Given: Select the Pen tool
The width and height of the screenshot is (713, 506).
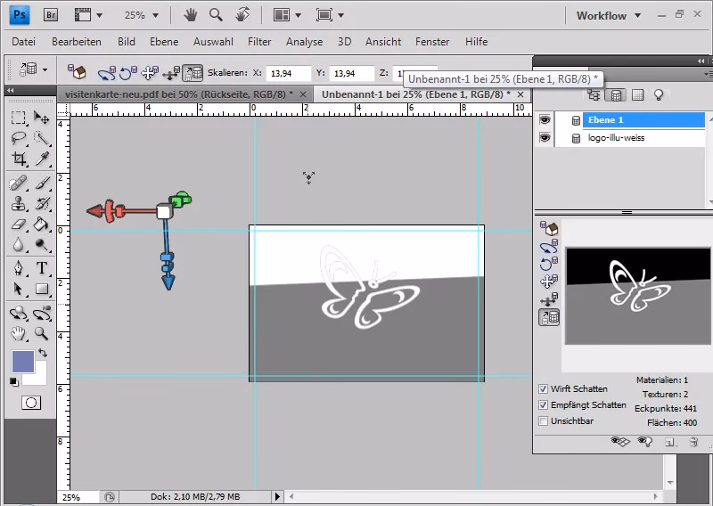Looking at the screenshot, I should [x=19, y=268].
